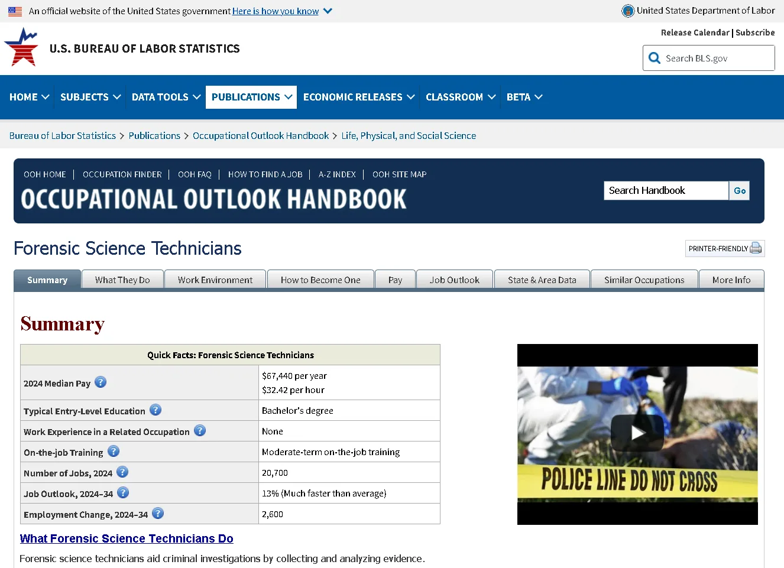Switch to the Job Outlook tab
The image size is (784, 568).
pos(454,280)
